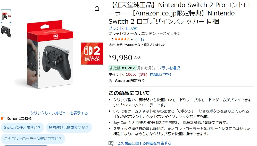Click the Nintendo Switch 2 logo image

click(90, 54)
